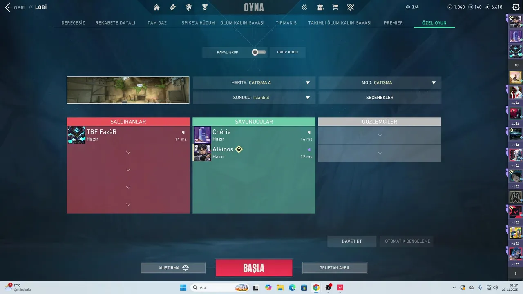Click the SALDIRANLAR team header
This screenshot has width=523, height=294.
coord(128,122)
